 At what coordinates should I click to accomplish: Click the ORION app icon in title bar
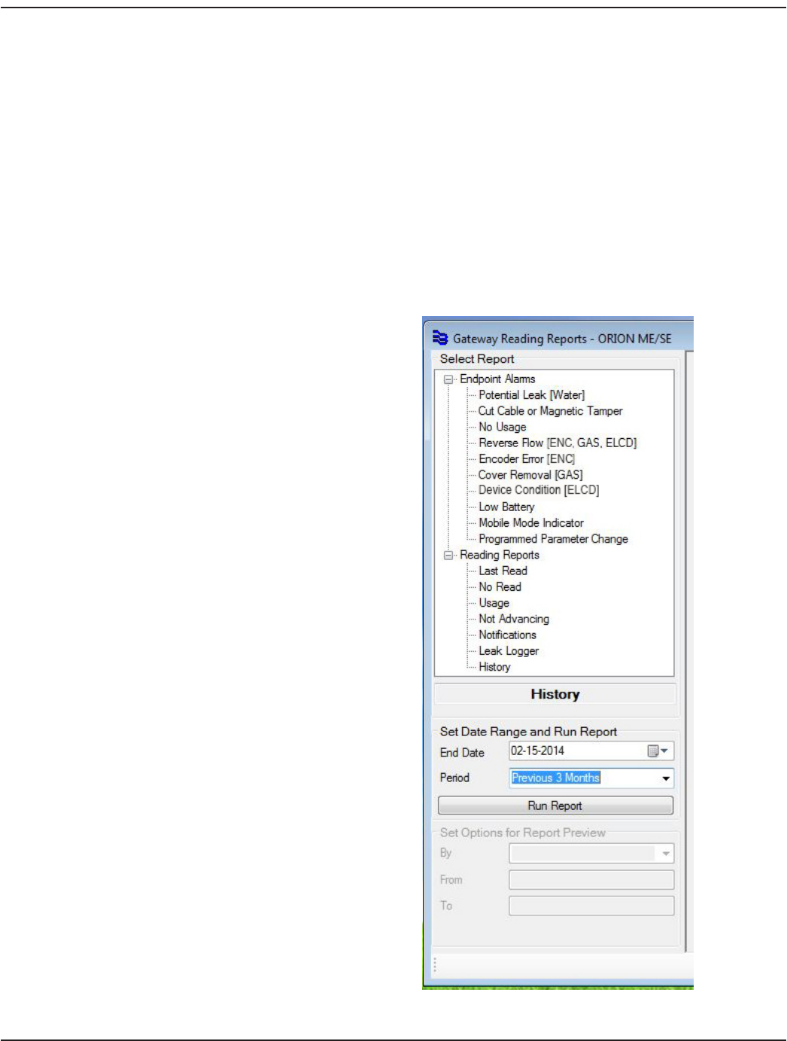coord(440,338)
